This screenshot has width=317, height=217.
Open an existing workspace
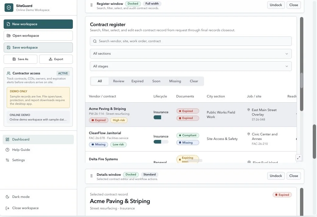click(38, 36)
